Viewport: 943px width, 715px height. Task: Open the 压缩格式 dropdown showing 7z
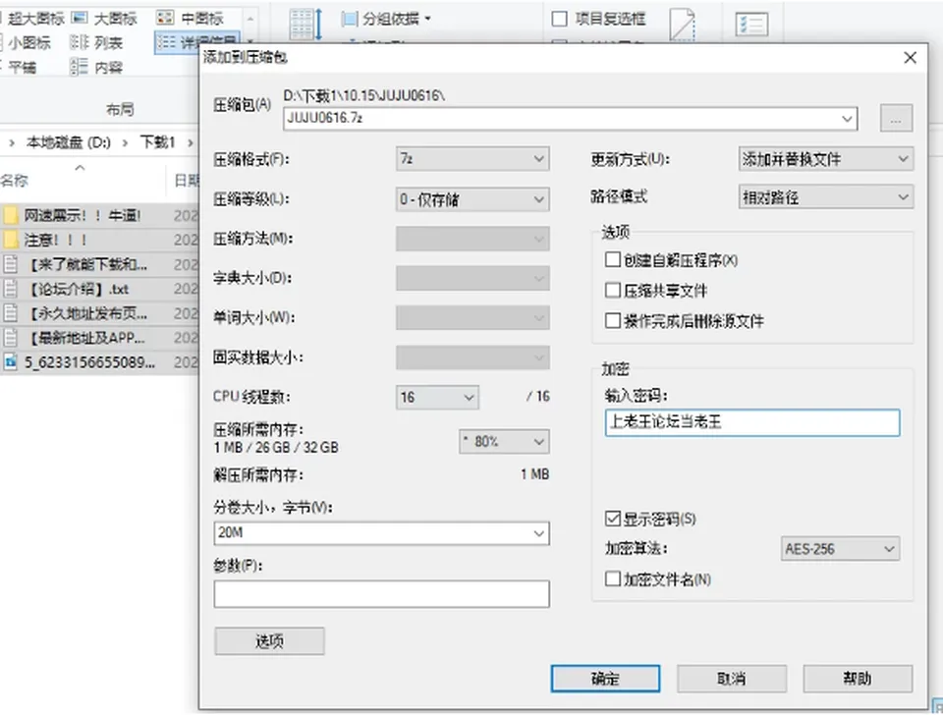(472, 159)
